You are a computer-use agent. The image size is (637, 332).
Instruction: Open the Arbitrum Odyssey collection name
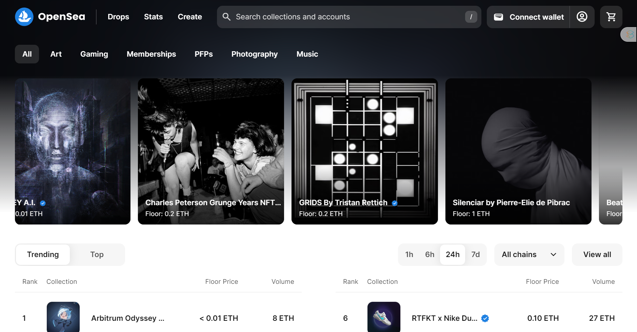[x=128, y=318]
